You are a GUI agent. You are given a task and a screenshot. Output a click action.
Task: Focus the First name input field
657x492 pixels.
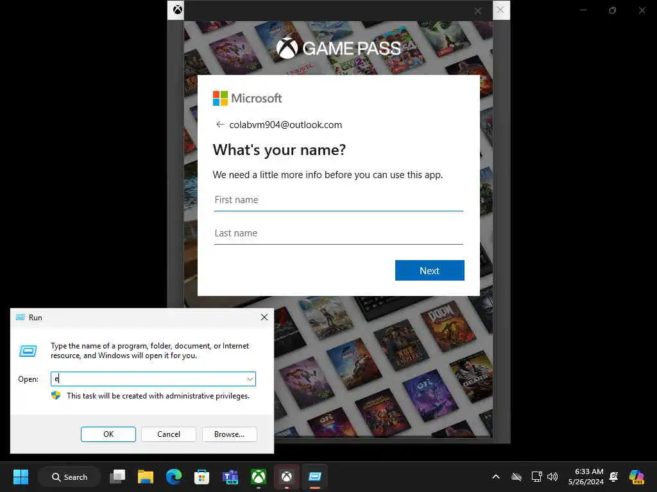339,200
